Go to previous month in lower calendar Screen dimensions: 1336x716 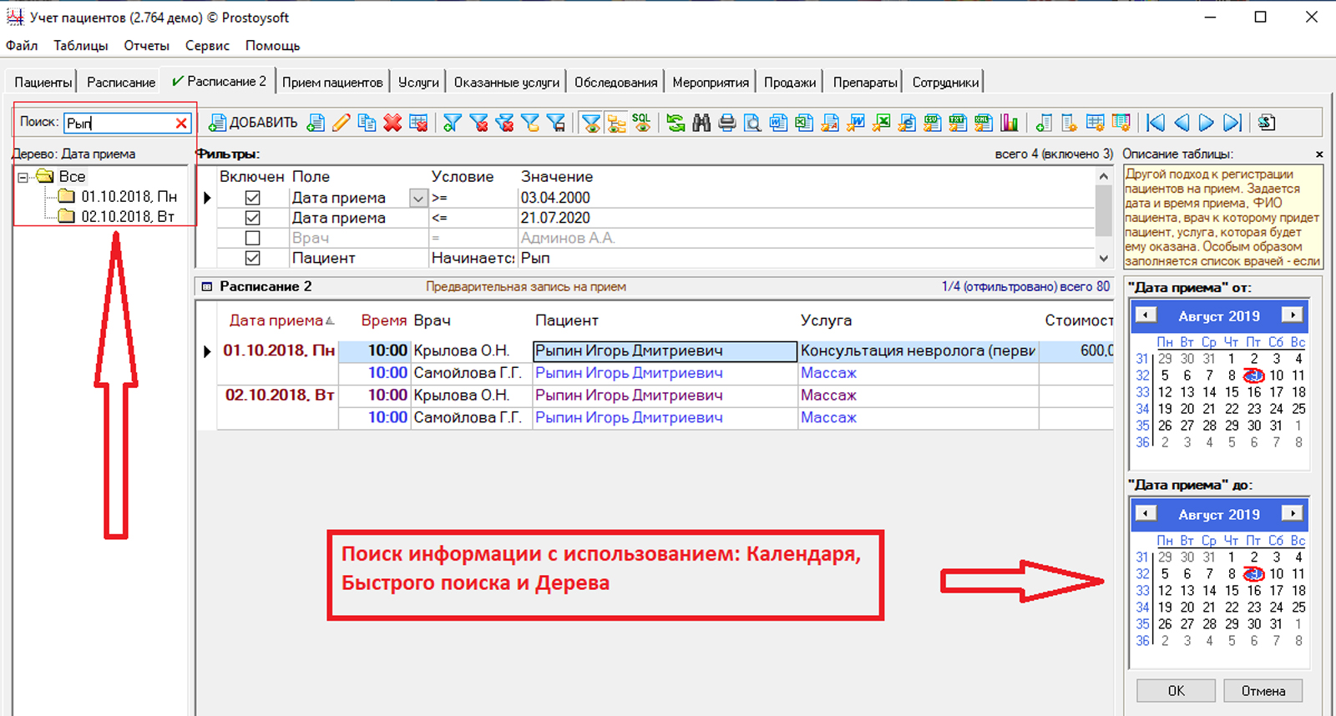1146,513
